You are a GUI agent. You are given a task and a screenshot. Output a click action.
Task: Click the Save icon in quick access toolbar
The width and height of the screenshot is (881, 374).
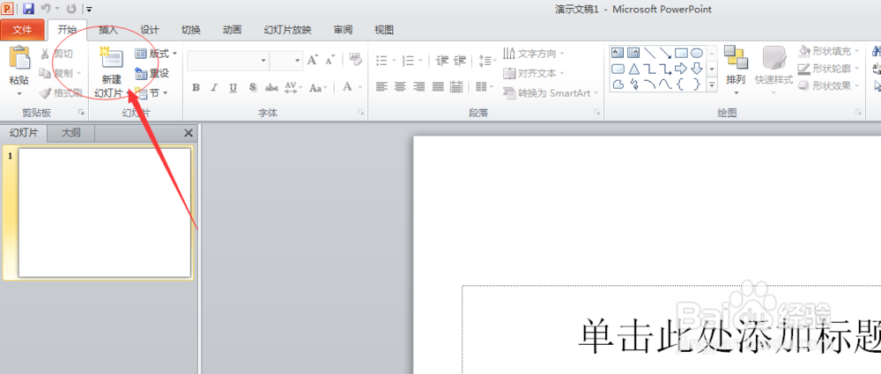pos(29,9)
